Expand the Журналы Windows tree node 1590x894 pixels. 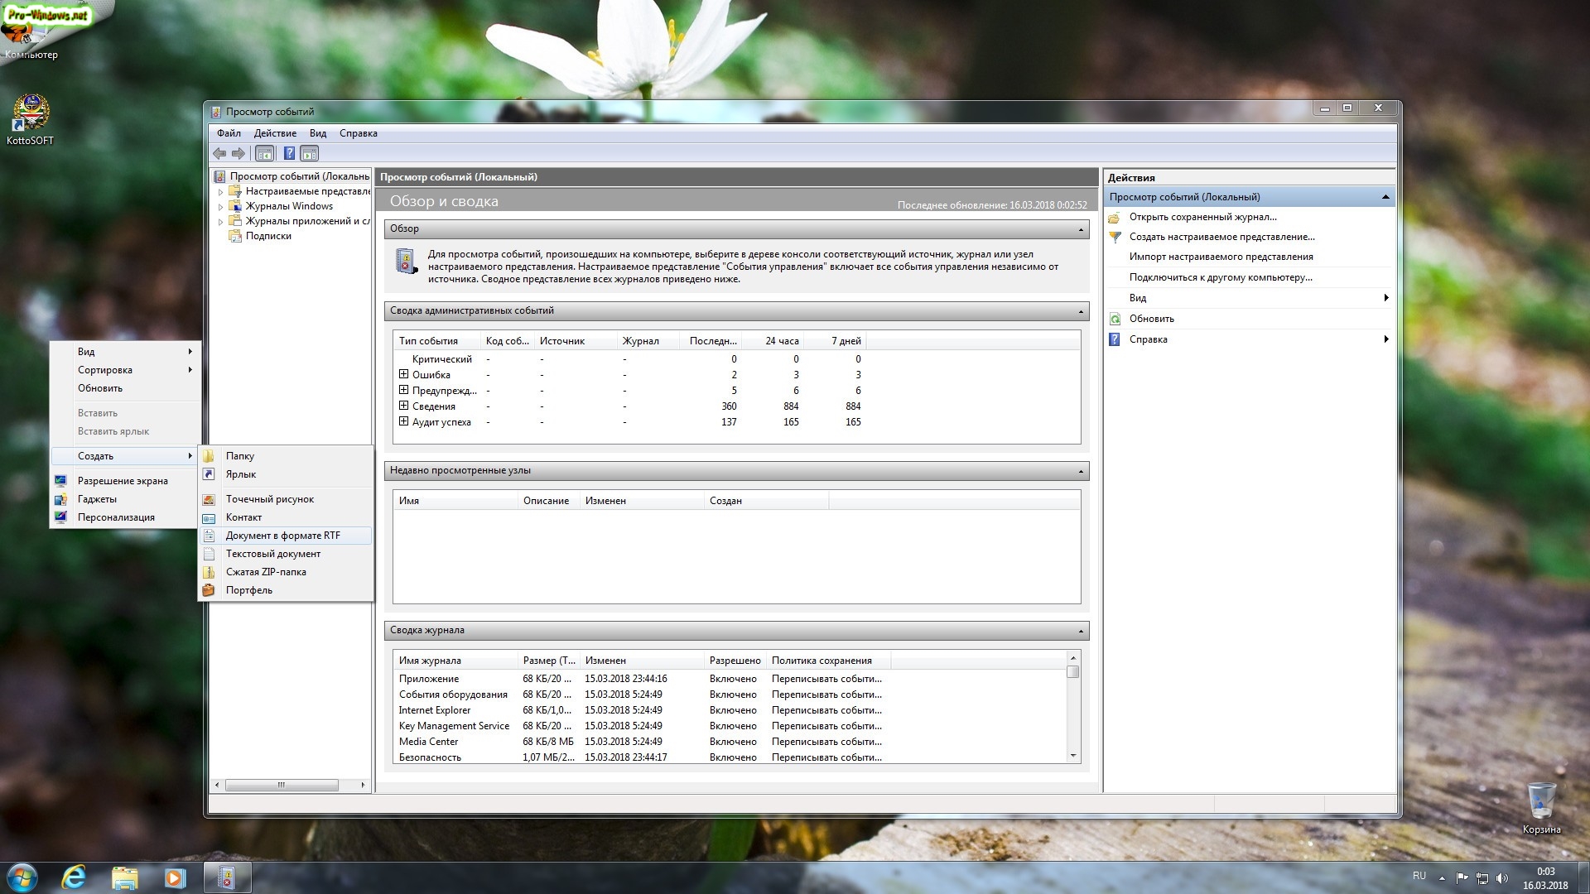point(221,207)
